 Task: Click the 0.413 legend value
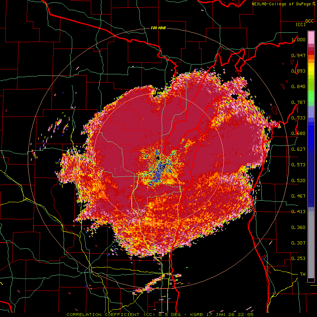(298, 212)
